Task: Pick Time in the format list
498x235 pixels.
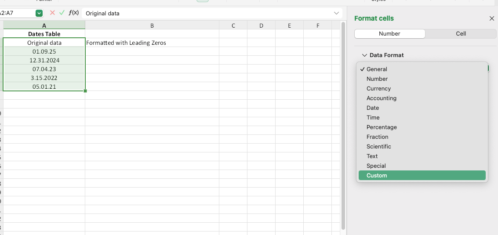Action: [422, 118]
